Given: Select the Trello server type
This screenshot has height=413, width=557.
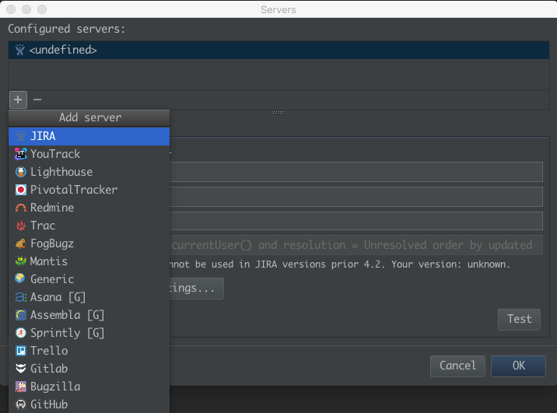Looking at the screenshot, I should click(x=89, y=351).
